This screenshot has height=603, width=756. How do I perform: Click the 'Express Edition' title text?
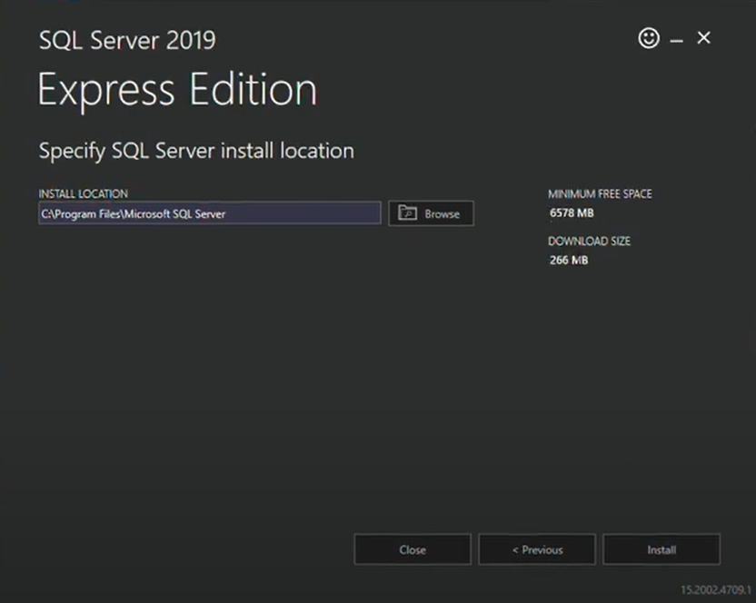pos(177,90)
